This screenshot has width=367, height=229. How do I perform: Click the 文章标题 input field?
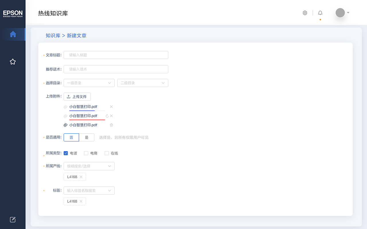(116, 55)
